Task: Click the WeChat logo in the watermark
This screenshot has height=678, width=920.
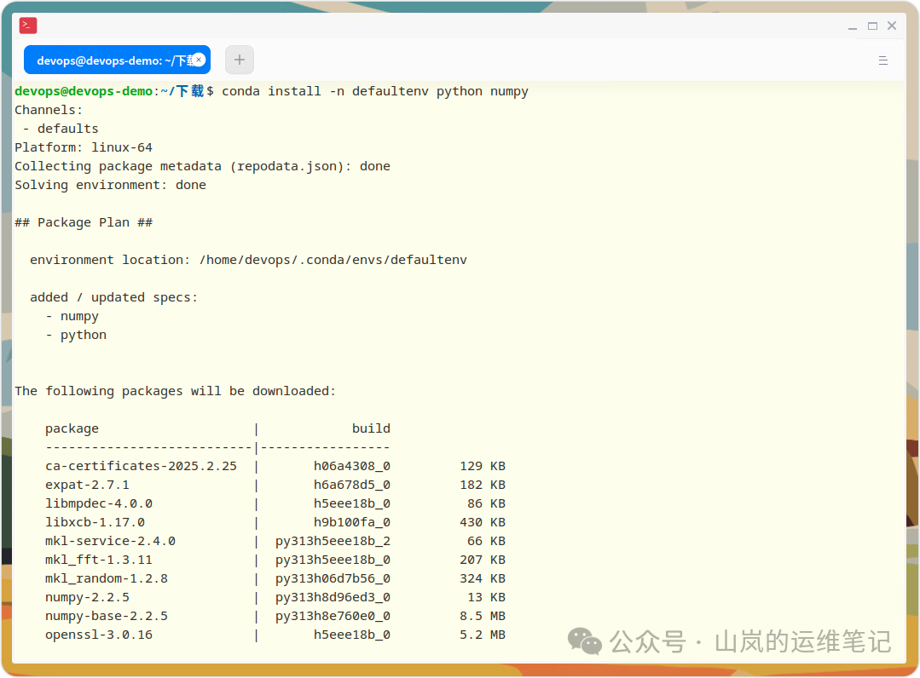Action: tap(583, 641)
